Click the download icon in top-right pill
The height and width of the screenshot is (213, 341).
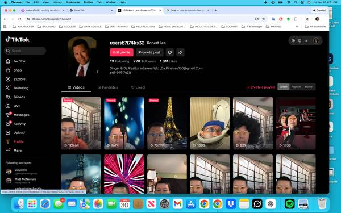click(x=306, y=41)
